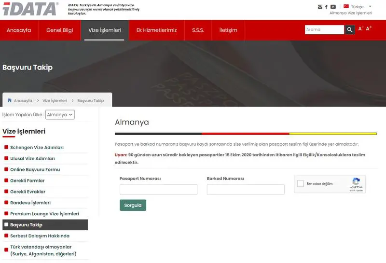The height and width of the screenshot is (263, 386).
Task: Open the Anasayfa menu item
Action: 19,30
